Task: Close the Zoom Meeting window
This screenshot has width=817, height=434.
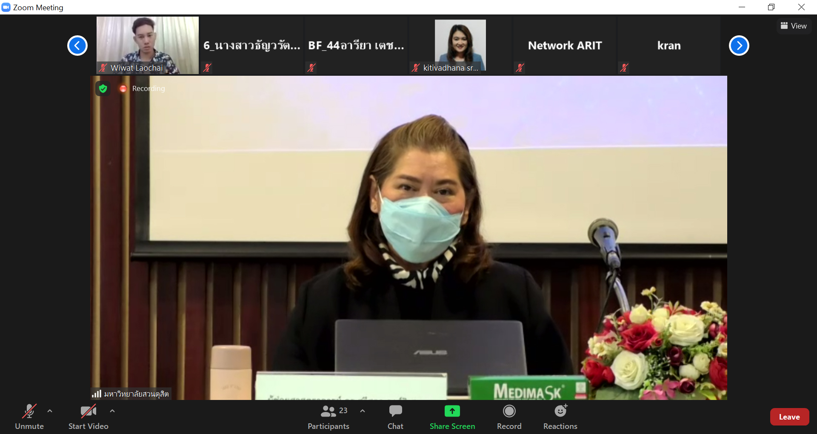Action: tap(801, 7)
